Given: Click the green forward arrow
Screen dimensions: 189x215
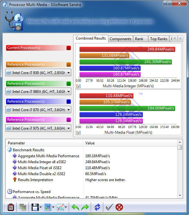Looking at the screenshot, I should 85,207.
